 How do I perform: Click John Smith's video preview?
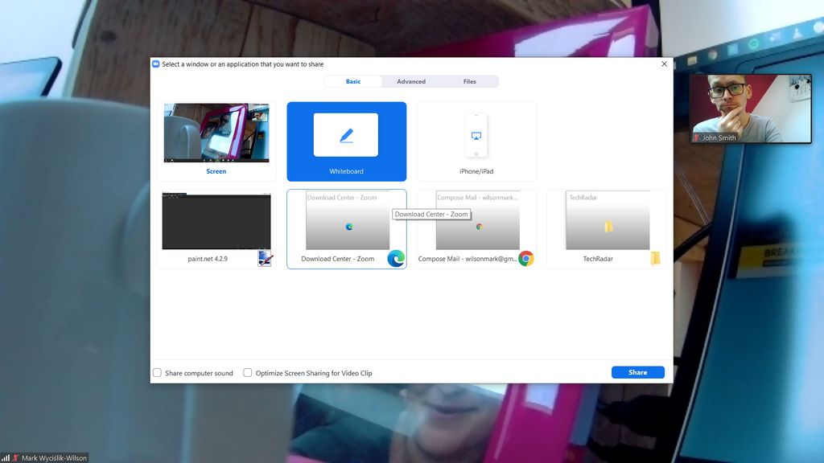(748, 109)
